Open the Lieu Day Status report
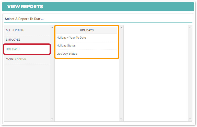197x127 pixels. [x=87, y=54]
